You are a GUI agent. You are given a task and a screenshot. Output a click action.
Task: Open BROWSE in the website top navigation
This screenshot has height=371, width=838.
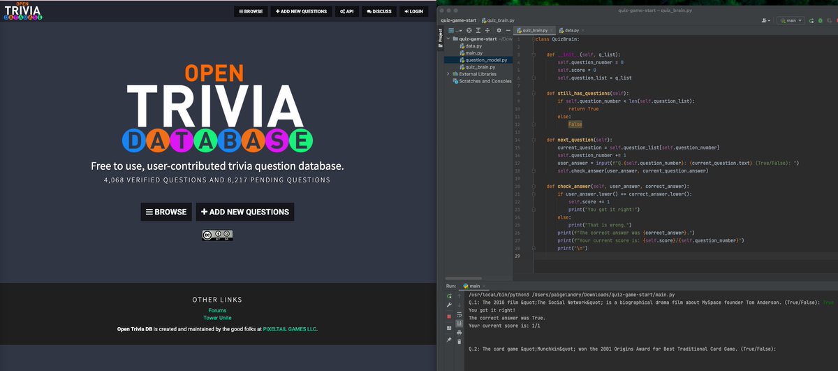(x=251, y=11)
